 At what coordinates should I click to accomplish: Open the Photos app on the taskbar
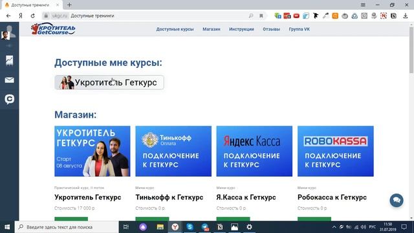pyautogui.click(x=234, y=227)
